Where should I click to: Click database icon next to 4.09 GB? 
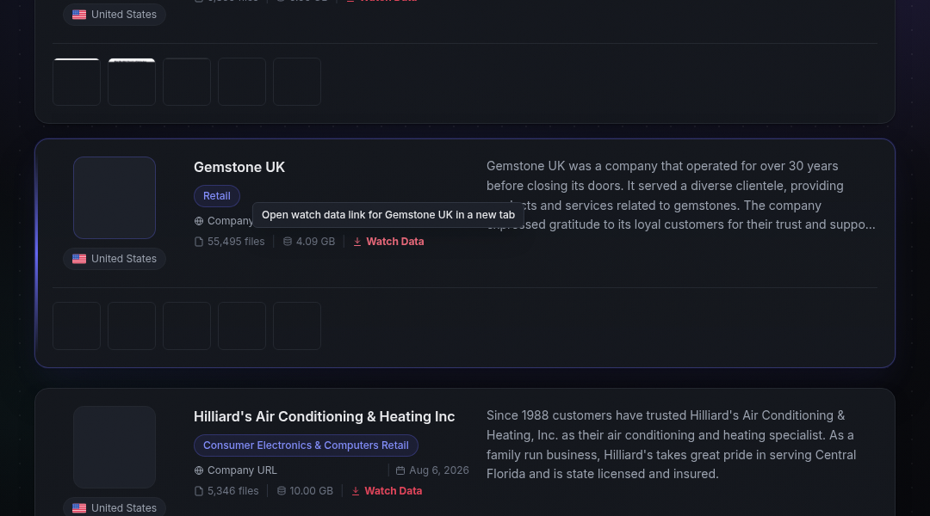288,242
